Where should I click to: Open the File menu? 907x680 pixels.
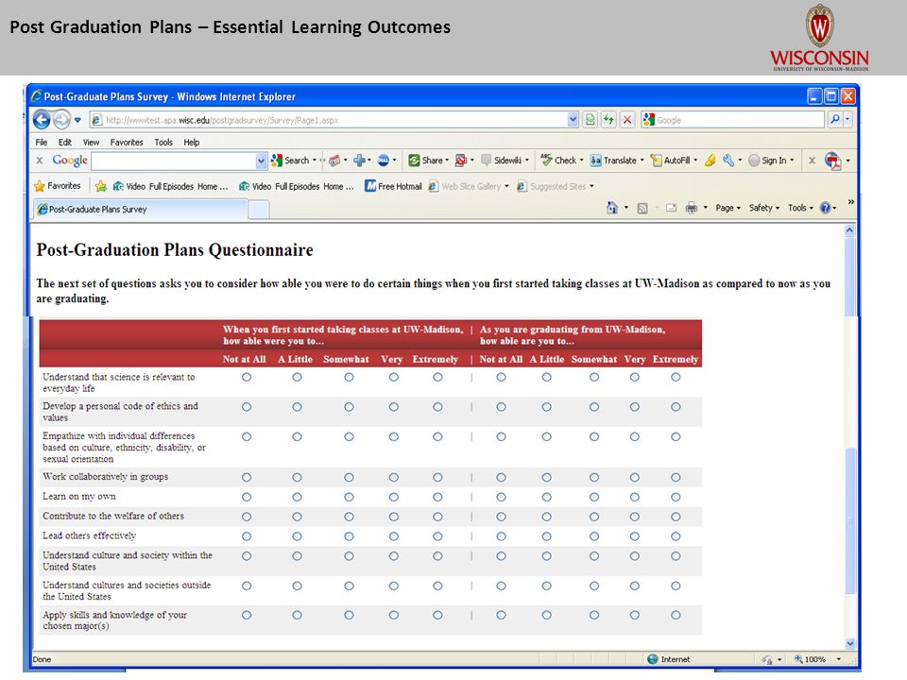[x=42, y=143]
